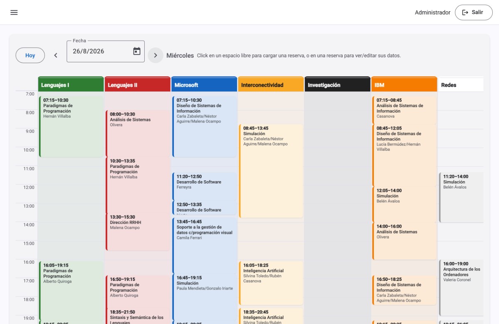Open the 18:35–20:45 Inteligencia Artificial reservation
Viewport: 499px width, 324px height.
(271, 316)
